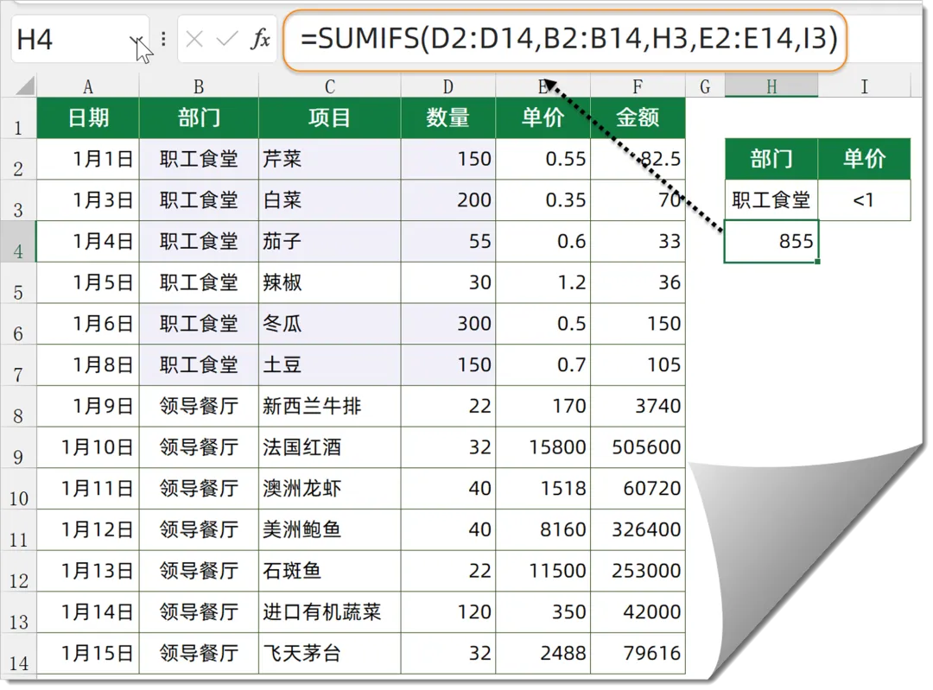This screenshot has height=690, width=933.
Task: Select the column H header
Action: [771, 86]
